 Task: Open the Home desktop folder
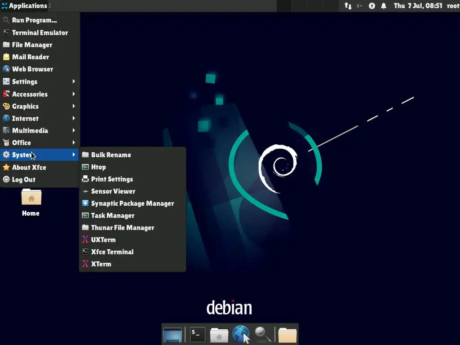click(31, 203)
